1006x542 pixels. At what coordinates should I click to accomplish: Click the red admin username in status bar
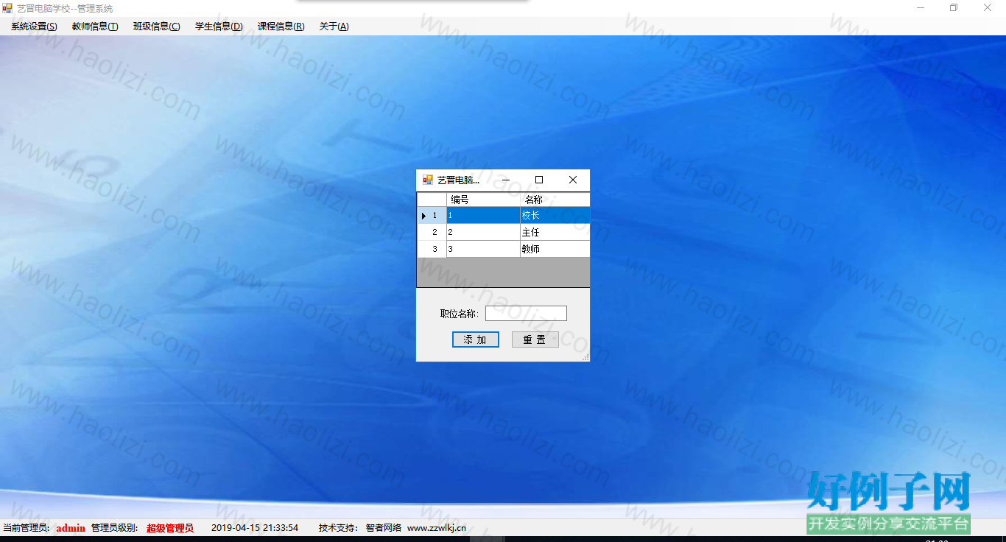coord(71,528)
